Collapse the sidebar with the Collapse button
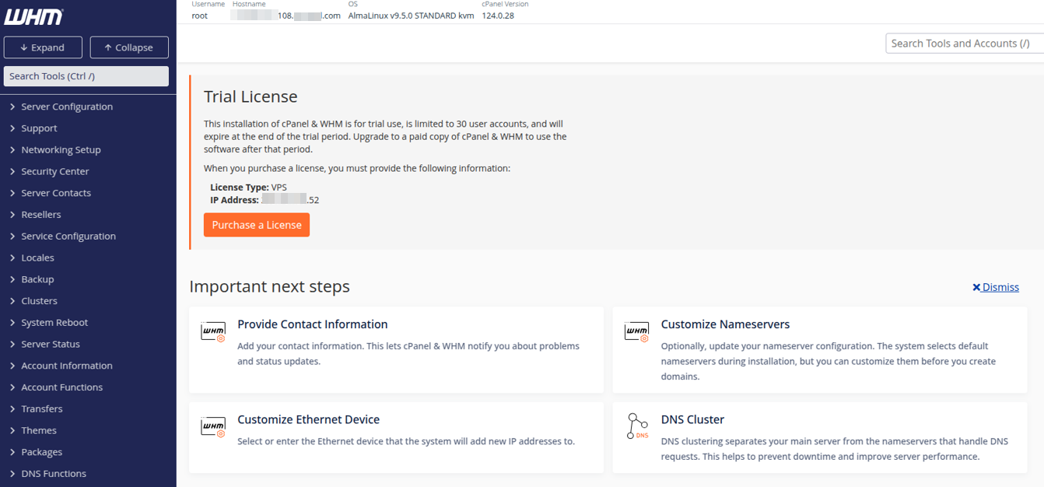Image resolution: width=1044 pixels, height=487 pixels. click(x=129, y=47)
